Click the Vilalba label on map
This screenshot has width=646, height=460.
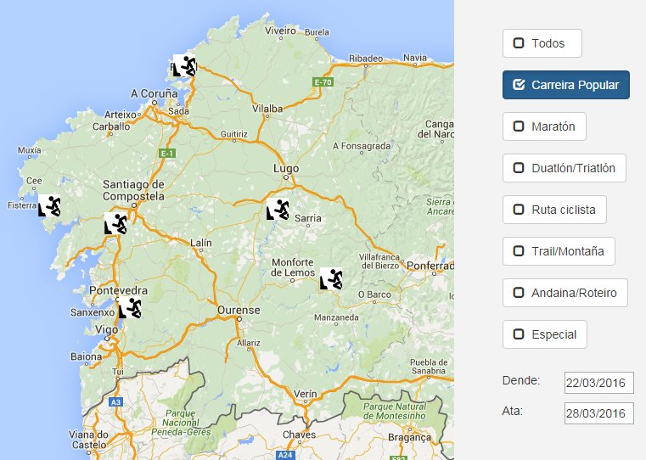click(x=267, y=109)
